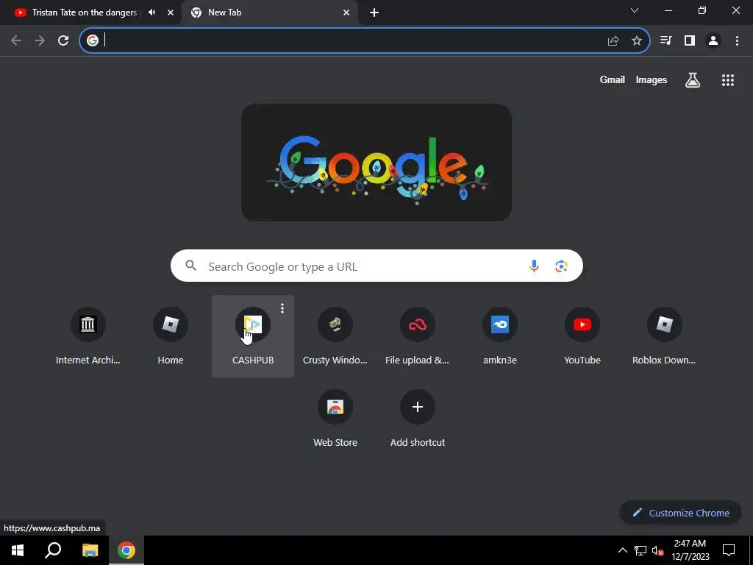Open Google Images link

coord(652,79)
